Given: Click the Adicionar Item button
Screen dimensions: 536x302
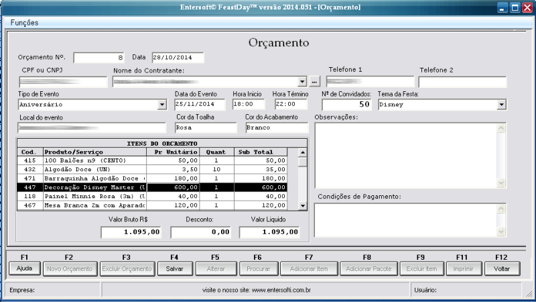Looking at the screenshot, I should click(x=309, y=269).
